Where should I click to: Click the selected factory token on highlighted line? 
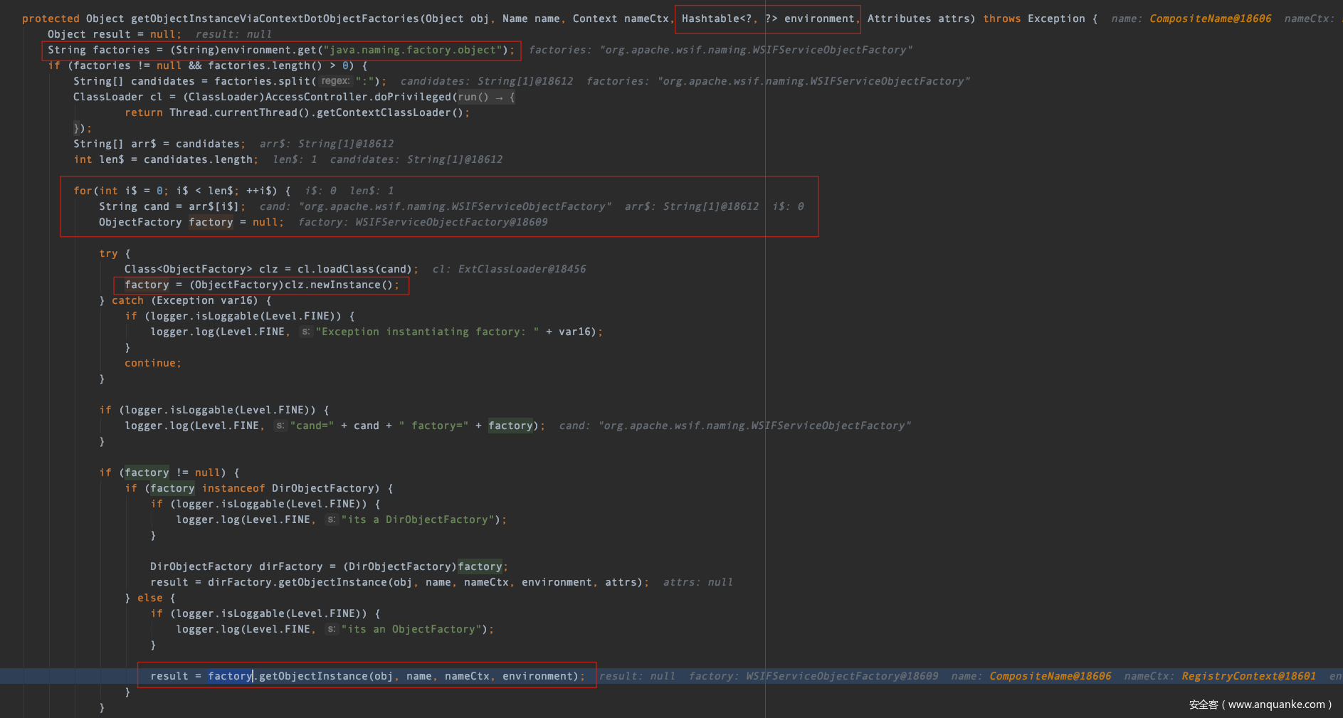230,677
